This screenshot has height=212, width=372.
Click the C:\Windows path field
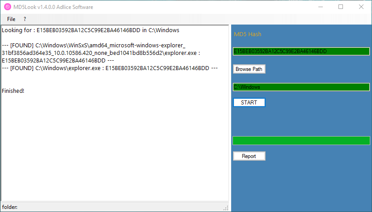pyautogui.click(x=301, y=87)
